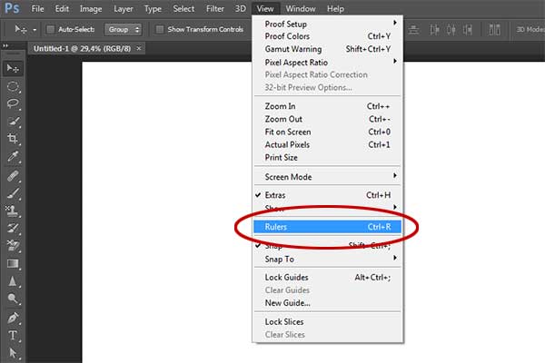Choose Zoom Out menu item
Screen dimensions: 545x363
click(x=327, y=119)
